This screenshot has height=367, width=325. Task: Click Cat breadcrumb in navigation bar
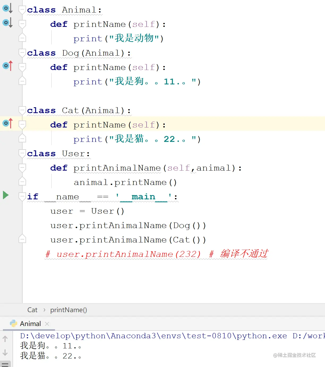(32, 310)
